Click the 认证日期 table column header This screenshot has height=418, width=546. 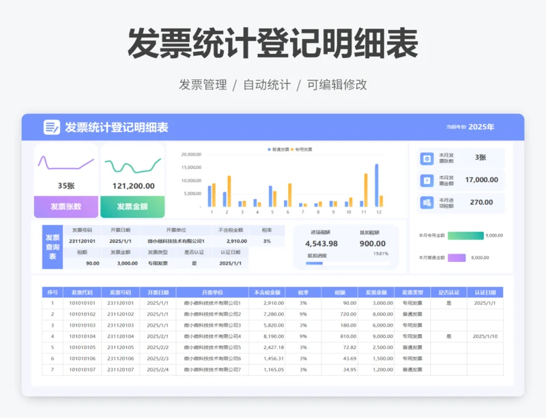point(485,293)
